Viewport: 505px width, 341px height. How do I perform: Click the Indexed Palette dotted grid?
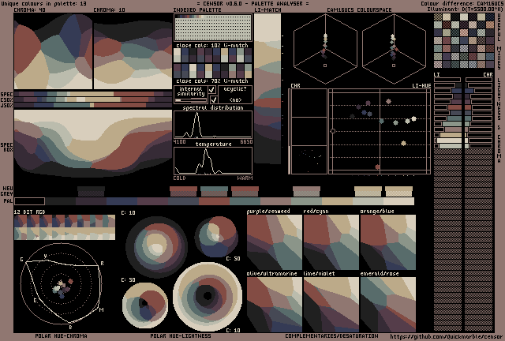point(212,29)
